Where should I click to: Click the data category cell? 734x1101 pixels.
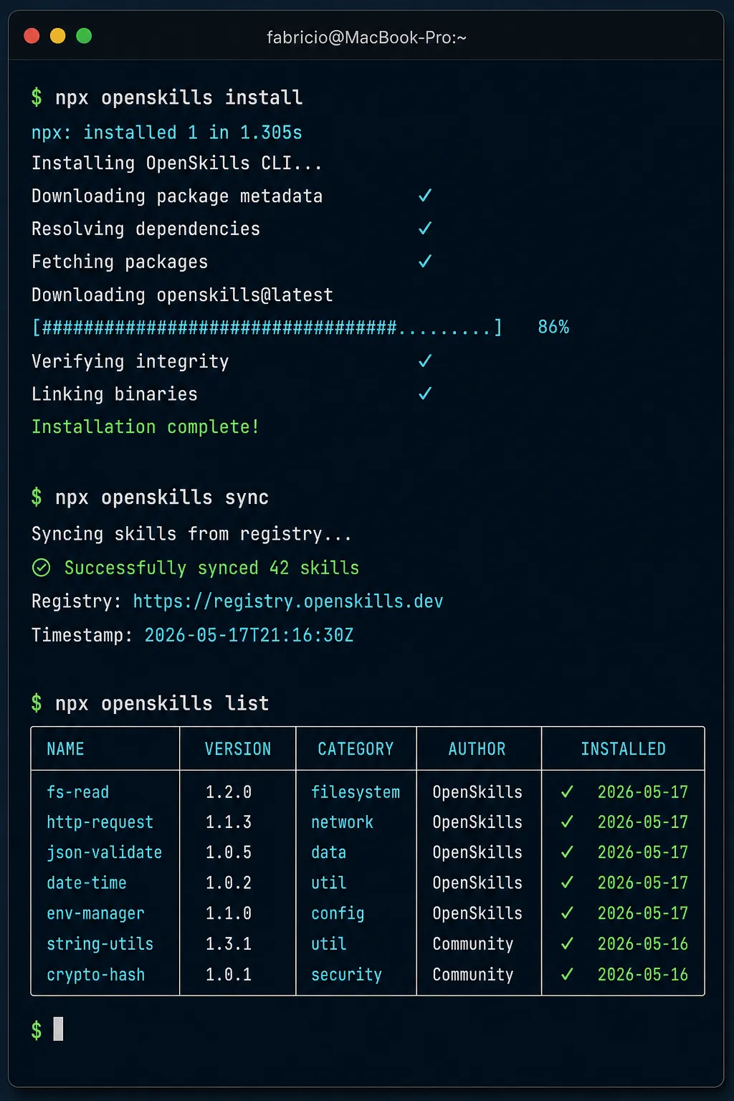click(x=328, y=852)
